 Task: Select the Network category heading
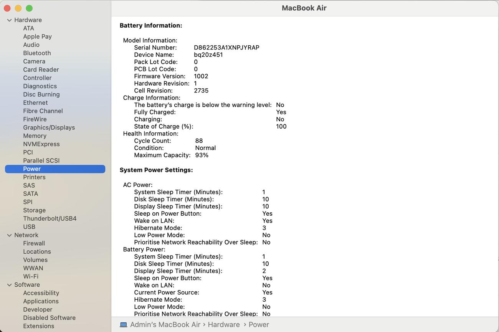pyautogui.click(x=26, y=235)
